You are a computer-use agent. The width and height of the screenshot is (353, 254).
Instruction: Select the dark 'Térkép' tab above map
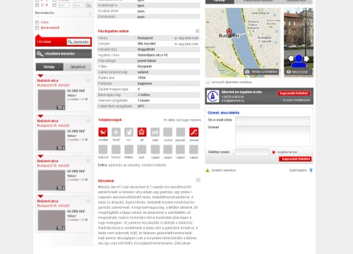(220, 1)
